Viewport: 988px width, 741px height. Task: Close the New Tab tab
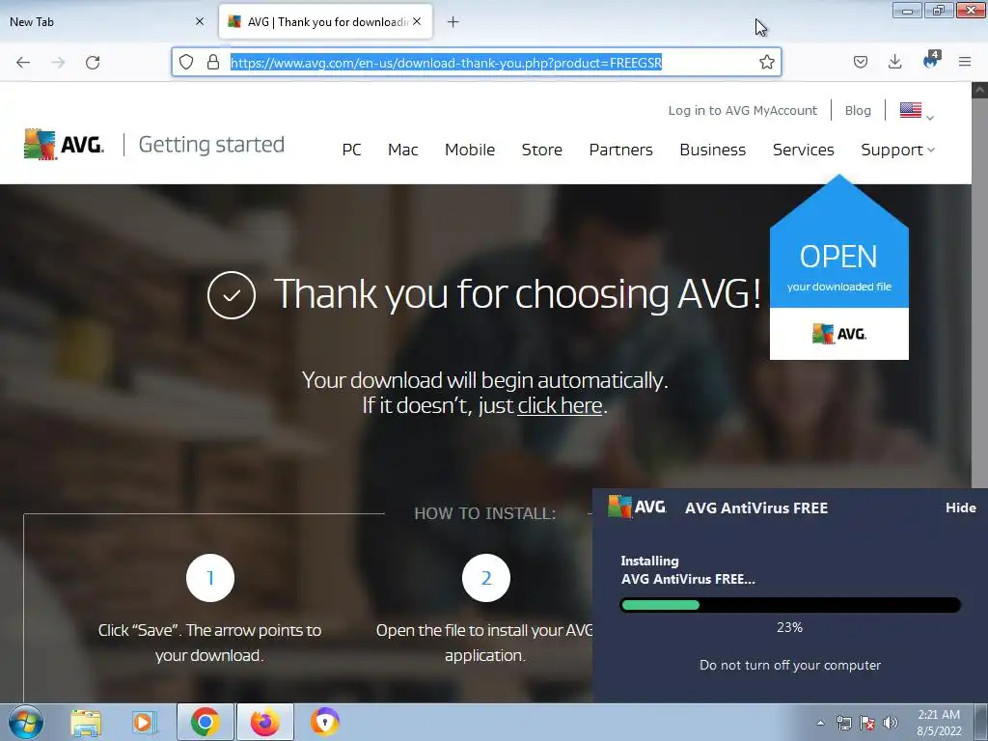click(x=200, y=21)
